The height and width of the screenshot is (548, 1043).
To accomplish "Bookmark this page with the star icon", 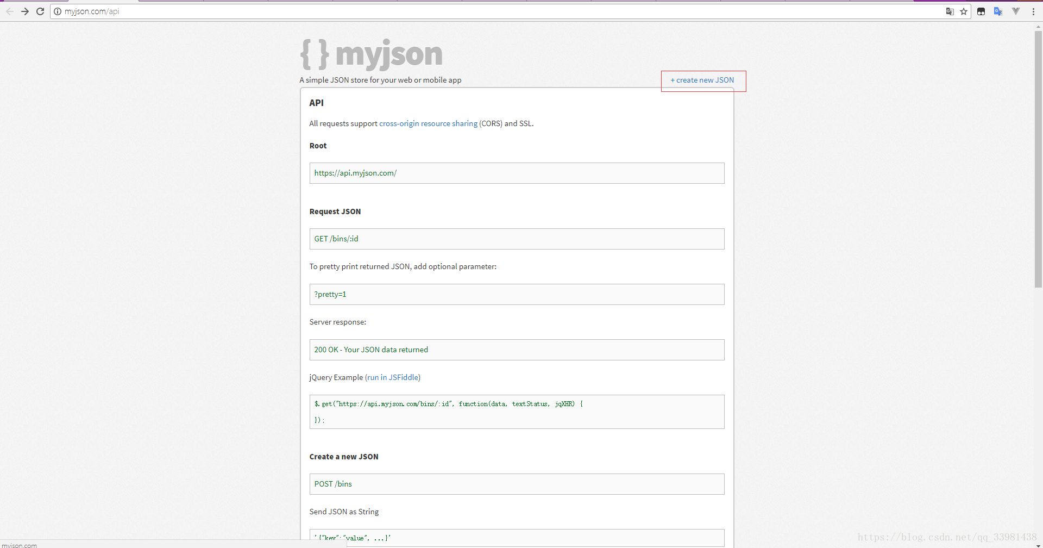I will pyautogui.click(x=964, y=11).
